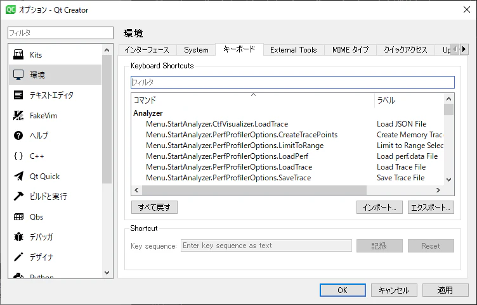Image resolution: width=477 pixels, height=305 pixels.
Task: Sort by コマンド column header
Action: [x=253, y=100]
